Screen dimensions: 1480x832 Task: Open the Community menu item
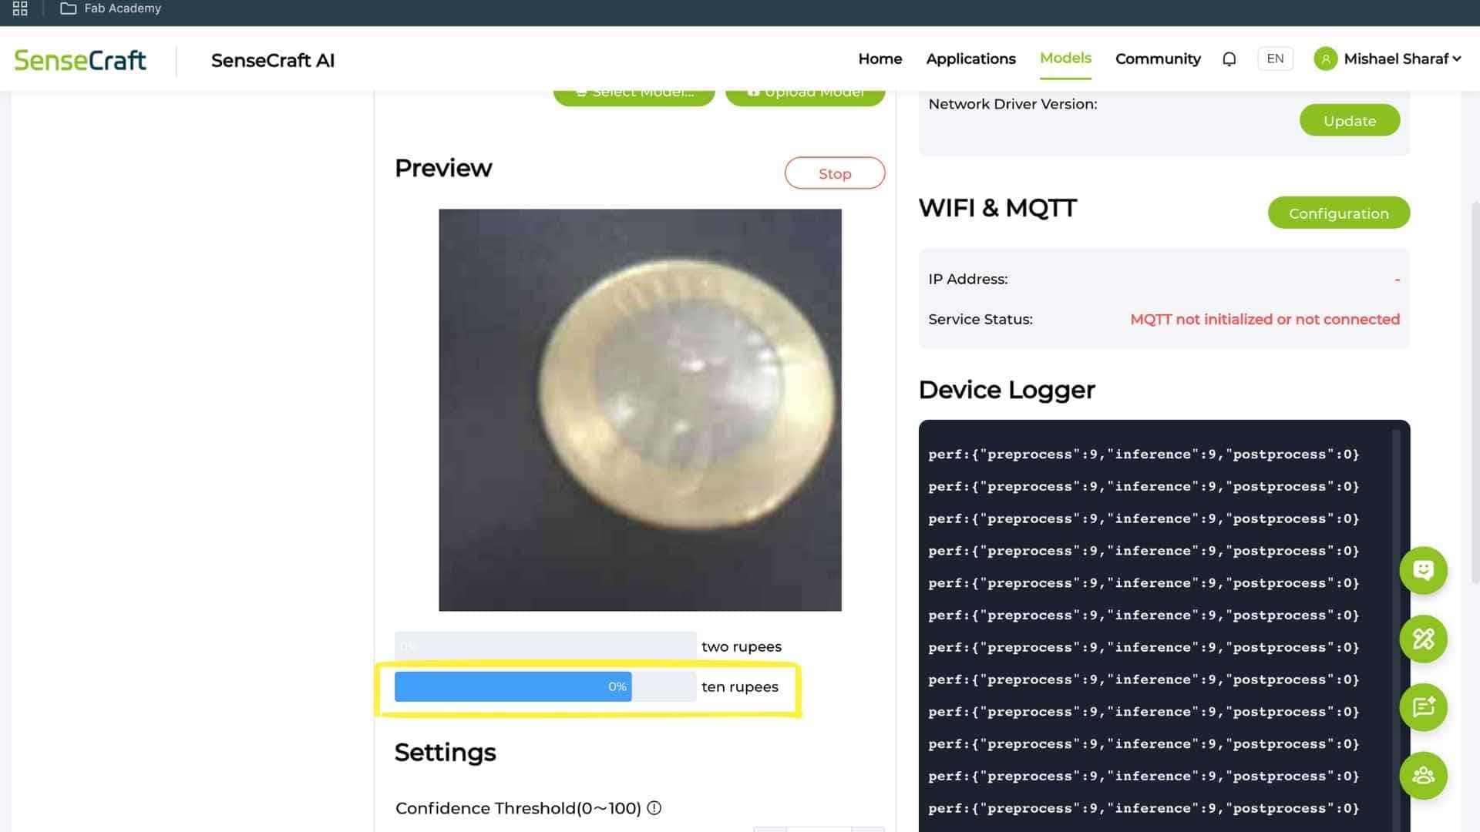pyautogui.click(x=1157, y=59)
